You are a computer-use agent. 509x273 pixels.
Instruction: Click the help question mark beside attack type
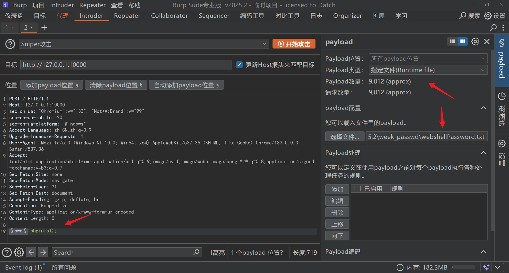point(10,44)
